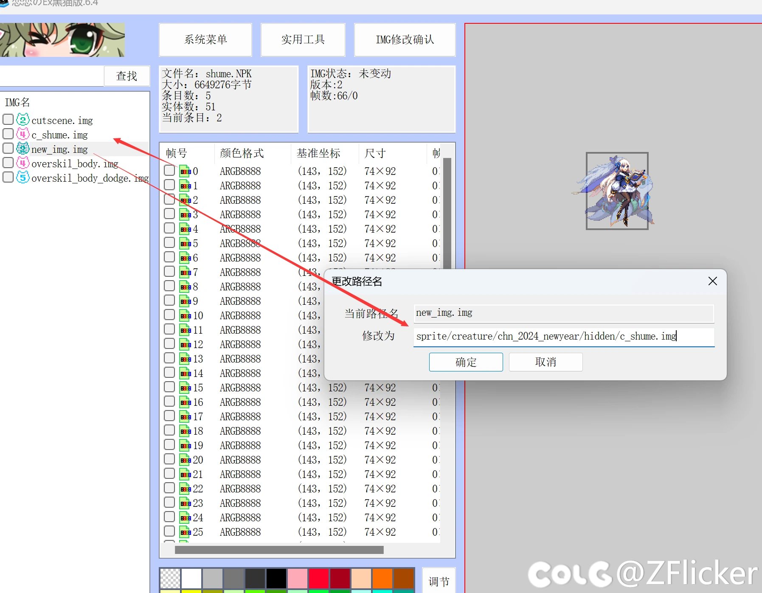Screen dimensions: 762x593
Task: Click the frame 17 image icon
Action: click(185, 416)
